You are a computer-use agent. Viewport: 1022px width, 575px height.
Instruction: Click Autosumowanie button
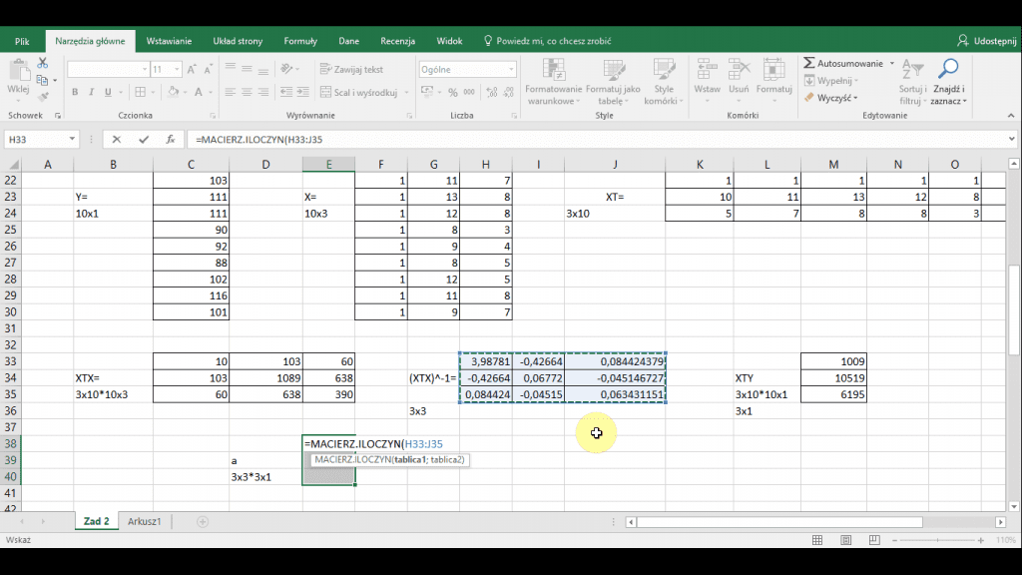(x=843, y=63)
